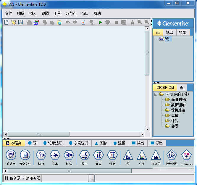Click the Print toolbar icon
The image size is (197, 185).
29,22
